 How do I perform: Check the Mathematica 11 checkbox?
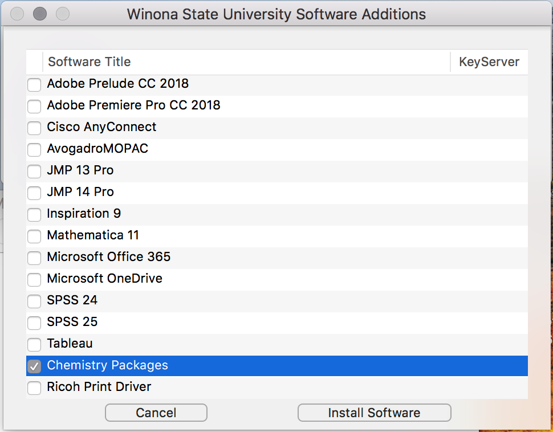click(x=35, y=237)
